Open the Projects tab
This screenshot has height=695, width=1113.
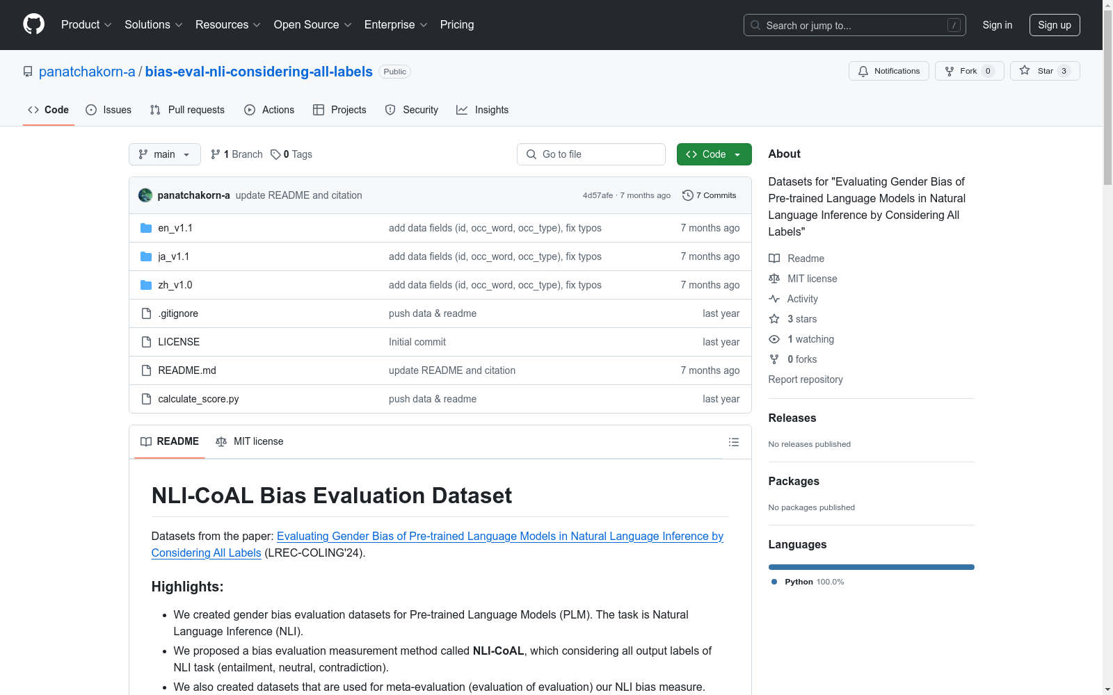coord(339,110)
